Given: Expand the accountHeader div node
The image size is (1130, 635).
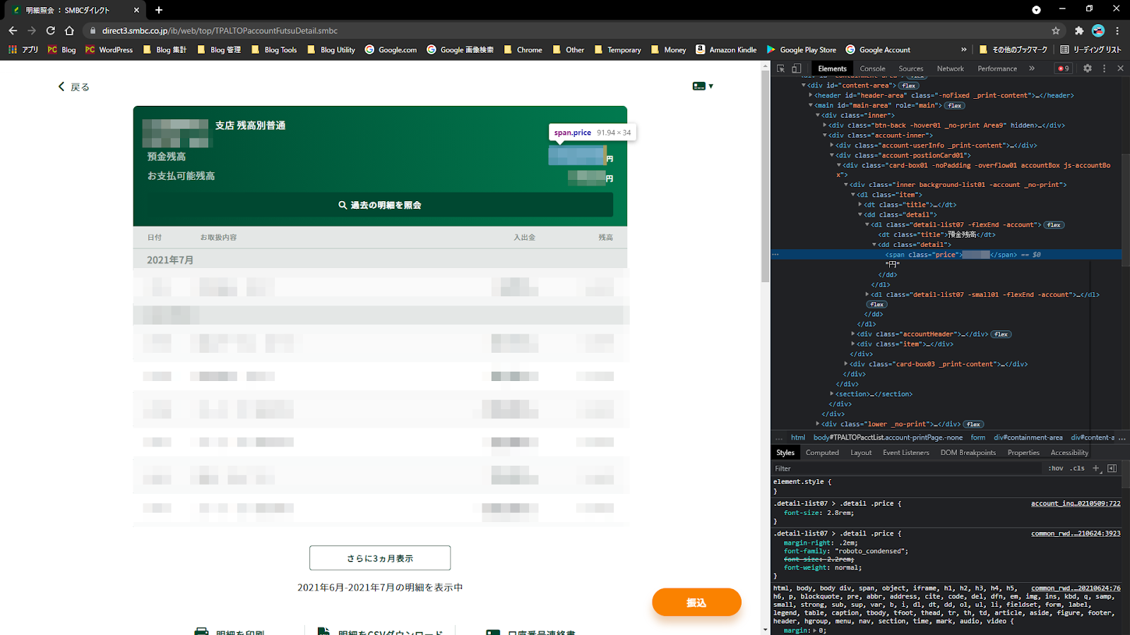Looking at the screenshot, I should (x=853, y=334).
